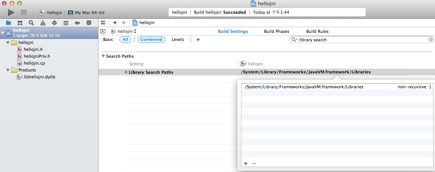Open the Find navigator magnifier icon

click(31, 23)
